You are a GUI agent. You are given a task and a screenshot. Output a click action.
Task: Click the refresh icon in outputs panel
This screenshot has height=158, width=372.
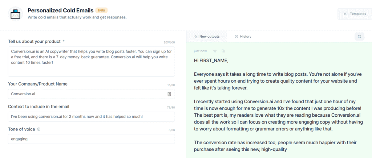(x=359, y=37)
